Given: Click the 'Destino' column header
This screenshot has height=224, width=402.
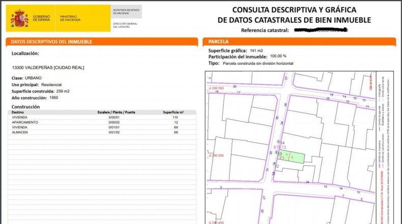Looking at the screenshot, I should [18, 113].
